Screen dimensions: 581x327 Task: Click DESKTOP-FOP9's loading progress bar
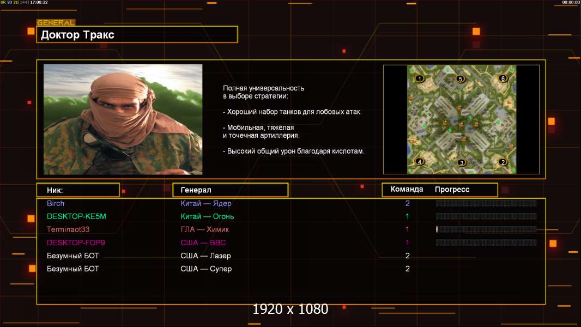click(486, 243)
